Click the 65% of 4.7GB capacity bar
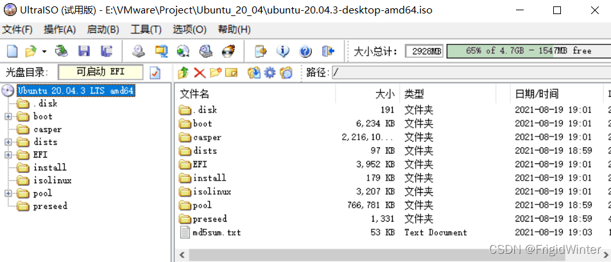Viewport: 611px width, 262px height. tap(529, 51)
